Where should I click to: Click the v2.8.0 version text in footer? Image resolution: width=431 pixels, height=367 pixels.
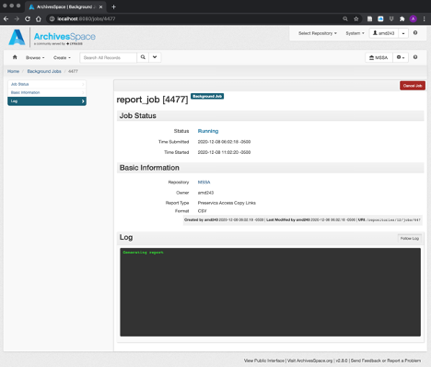(342, 361)
